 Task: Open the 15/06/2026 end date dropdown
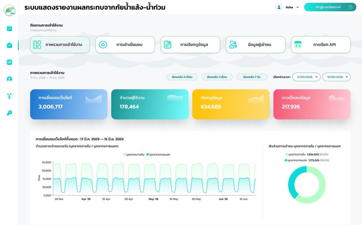click(x=336, y=77)
